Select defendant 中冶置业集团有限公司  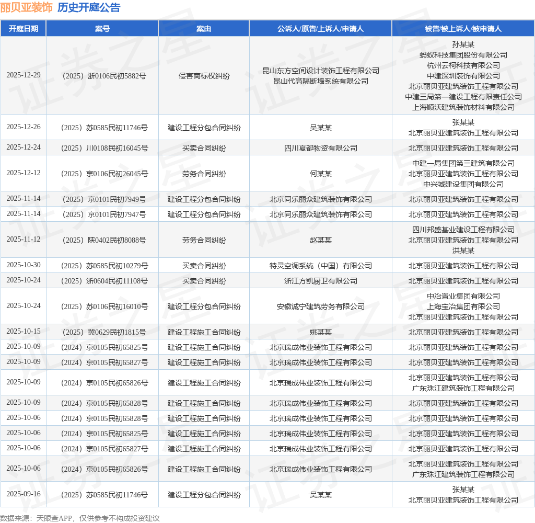[x=463, y=296]
